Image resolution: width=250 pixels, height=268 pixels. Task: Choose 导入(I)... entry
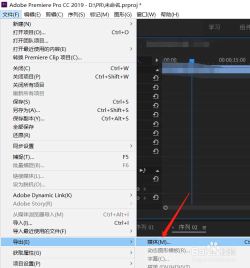pyautogui.click(x=68, y=223)
